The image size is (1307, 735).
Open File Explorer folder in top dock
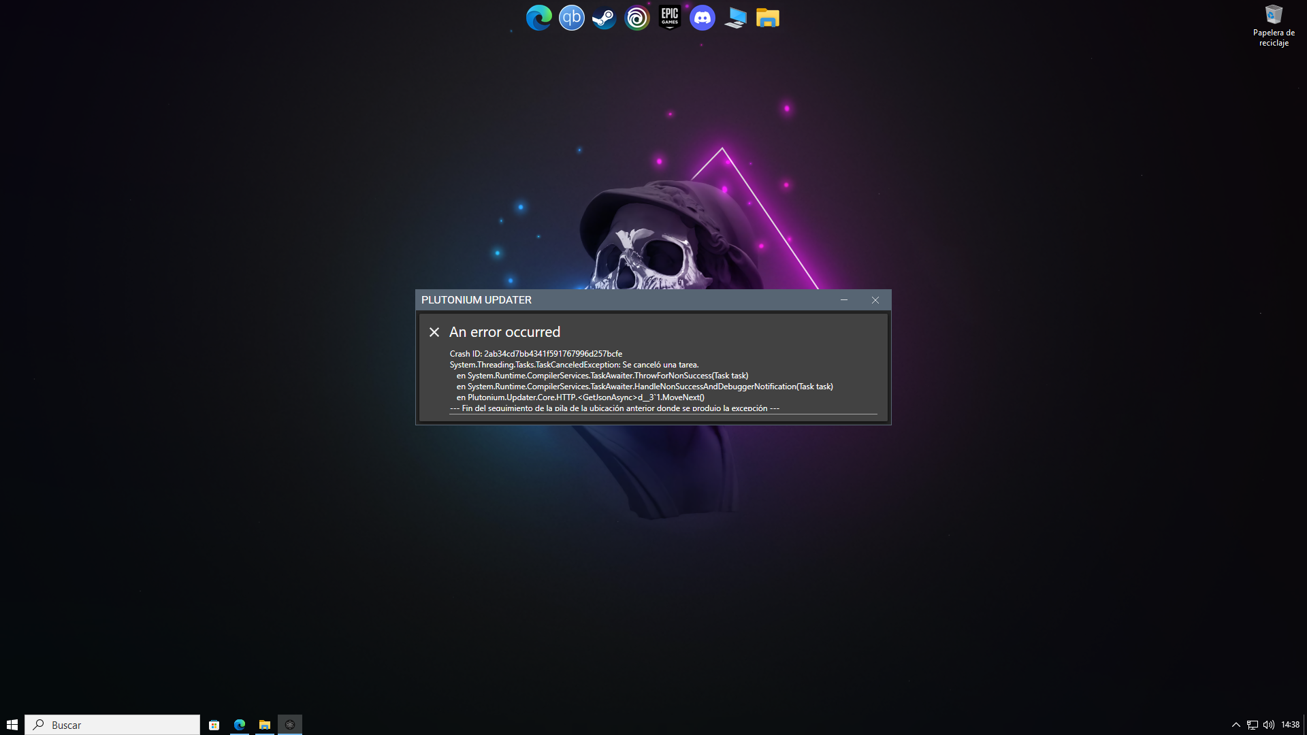(768, 18)
